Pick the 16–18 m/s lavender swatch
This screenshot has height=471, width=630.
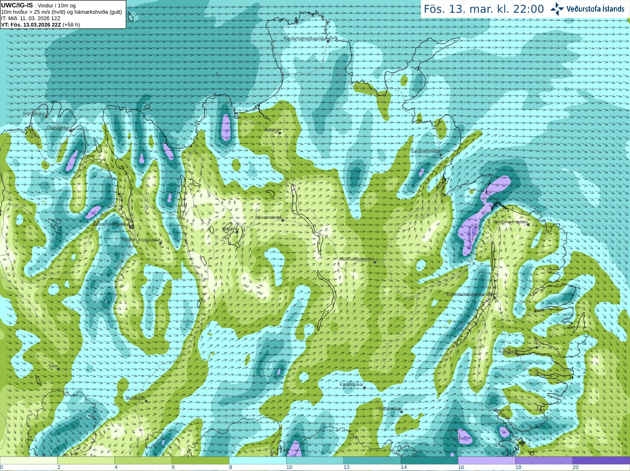[487, 461]
